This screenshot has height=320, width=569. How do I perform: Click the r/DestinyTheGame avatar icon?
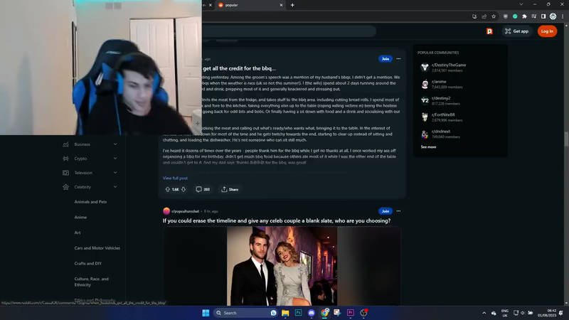coord(425,67)
